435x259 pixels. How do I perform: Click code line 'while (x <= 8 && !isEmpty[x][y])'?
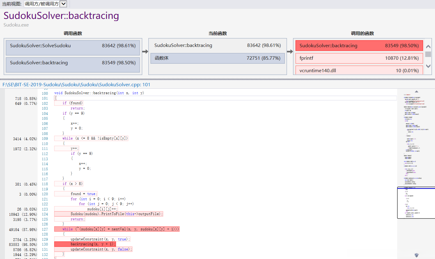(95, 138)
